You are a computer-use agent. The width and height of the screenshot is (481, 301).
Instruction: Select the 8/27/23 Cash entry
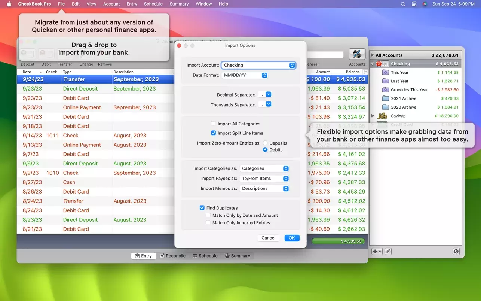pos(95,182)
